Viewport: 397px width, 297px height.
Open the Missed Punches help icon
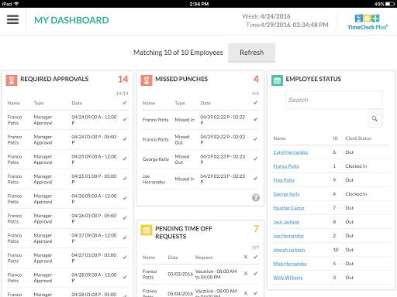[256, 197]
